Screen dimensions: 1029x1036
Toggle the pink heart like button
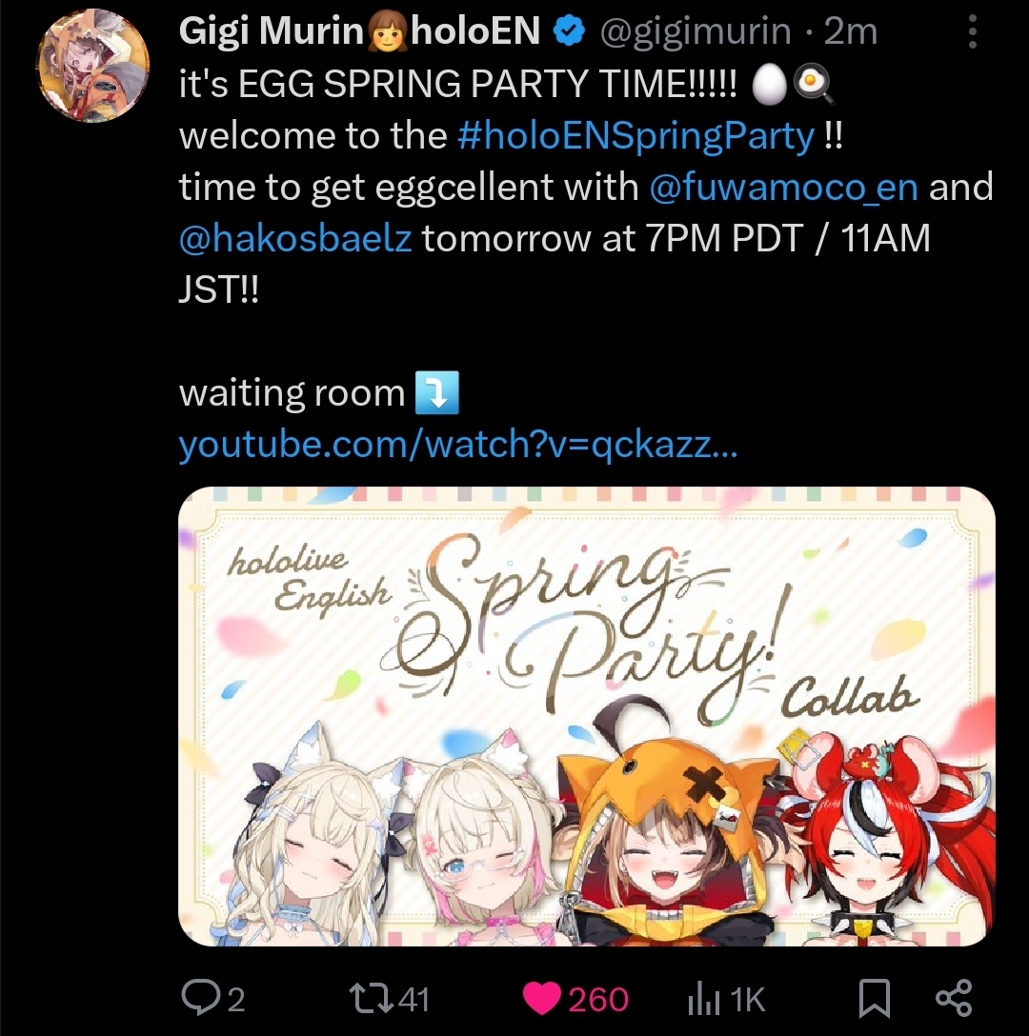coord(541,998)
